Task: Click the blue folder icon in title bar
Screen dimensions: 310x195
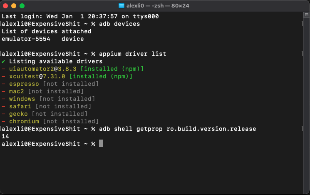Action: pos(121,6)
